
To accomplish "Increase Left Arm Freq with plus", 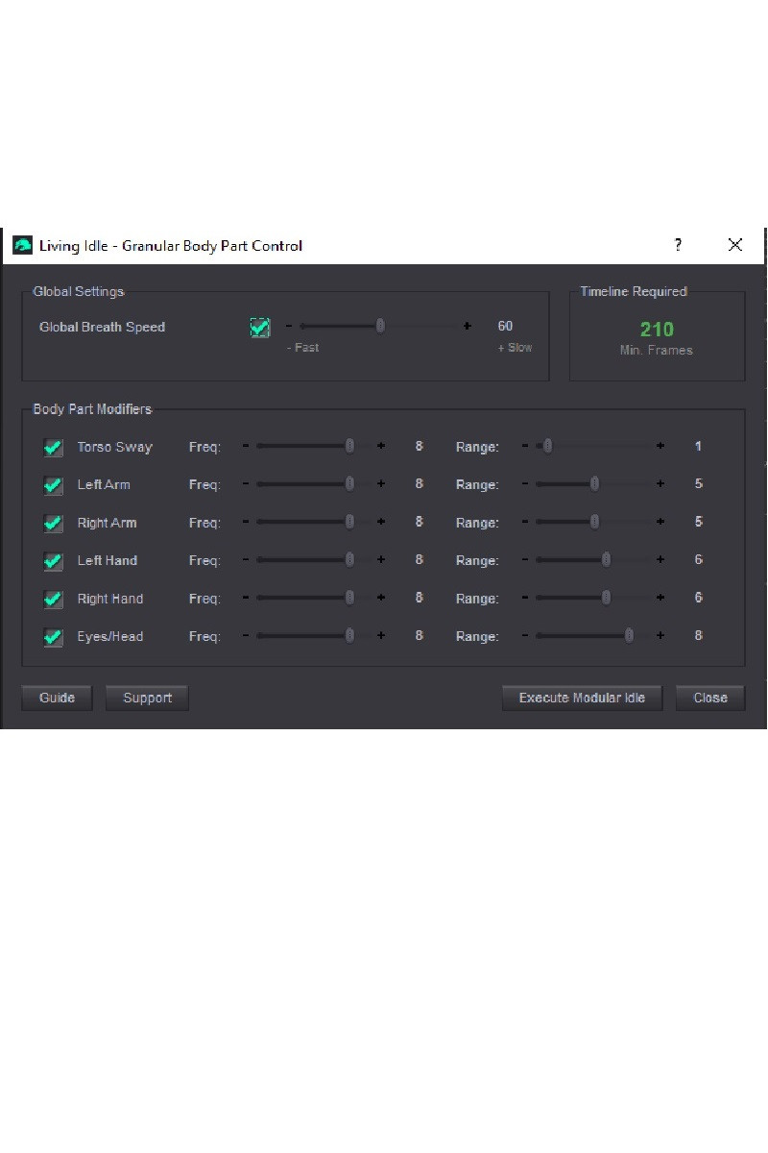I will pos(381,483).
